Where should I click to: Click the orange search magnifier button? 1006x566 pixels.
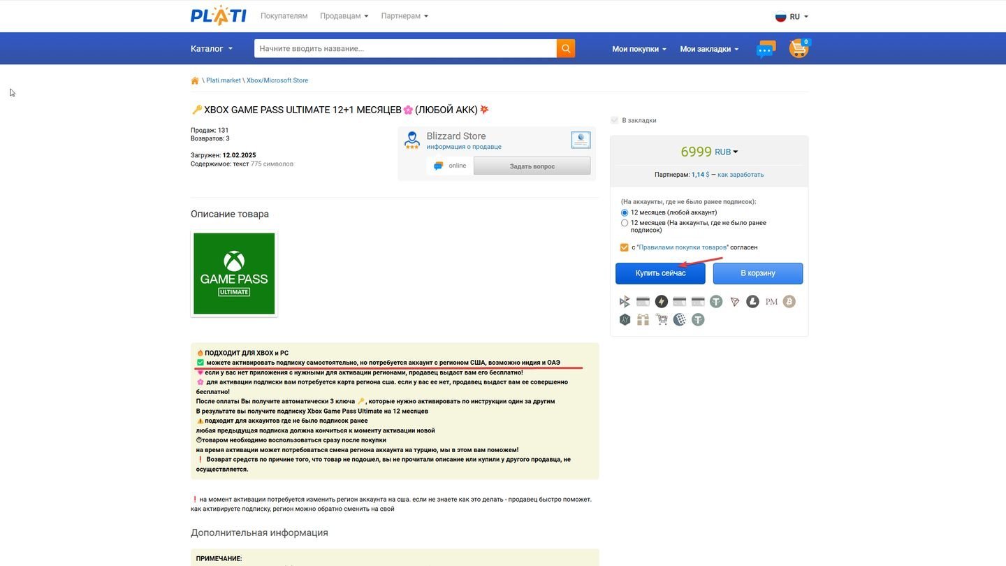(566, 48)
